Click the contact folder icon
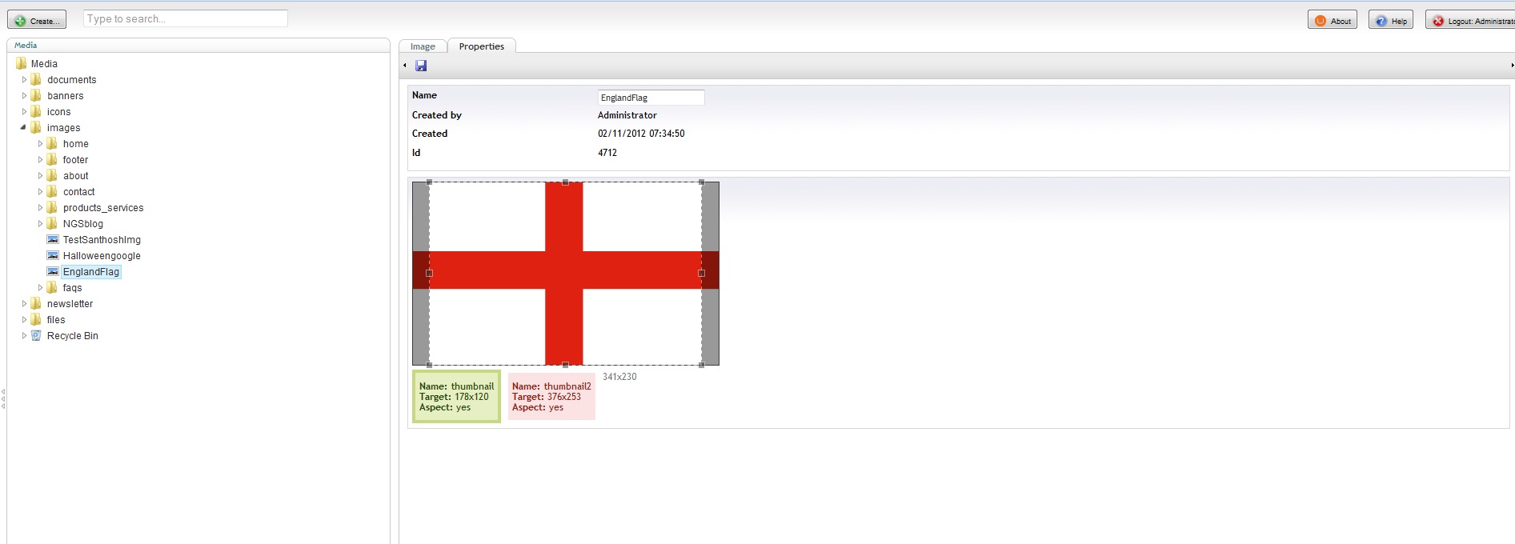 52,191
